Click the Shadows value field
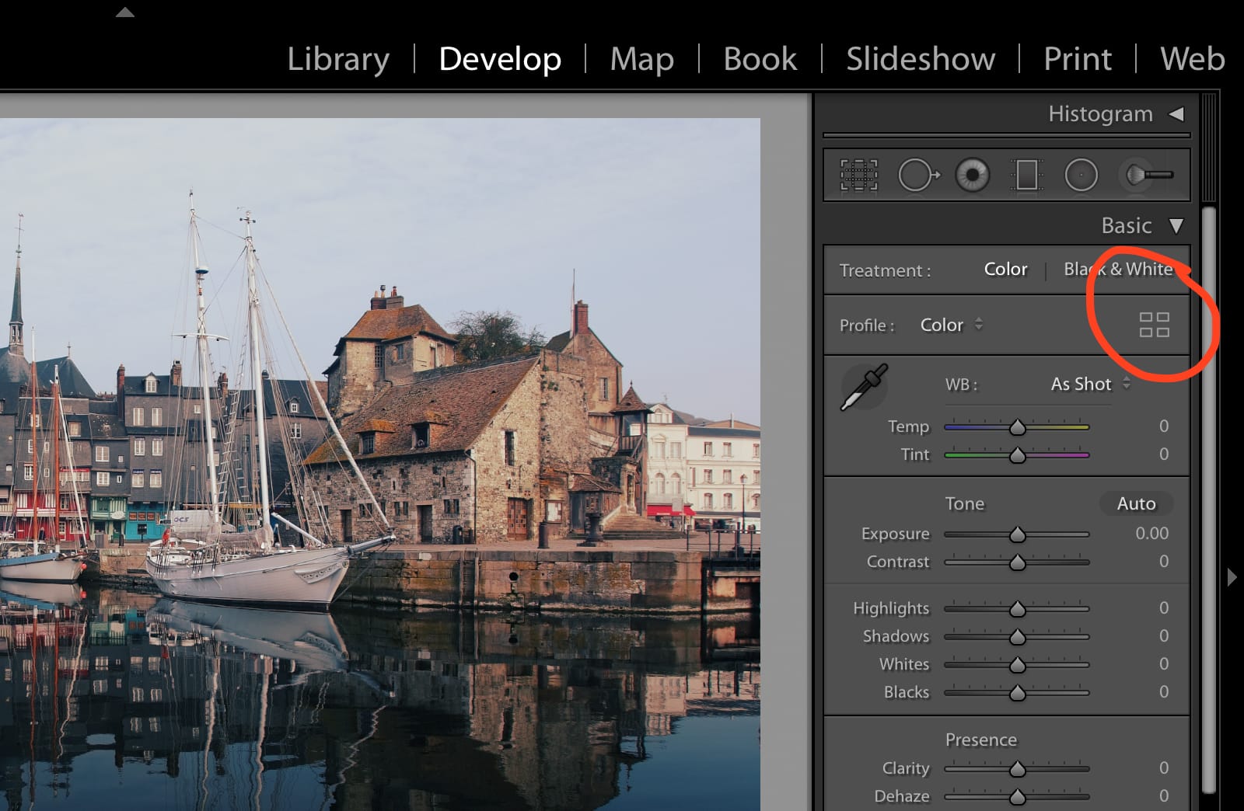Image resolution: width=1244 pixels, height=811 pixels. [x=1163, y=635]
